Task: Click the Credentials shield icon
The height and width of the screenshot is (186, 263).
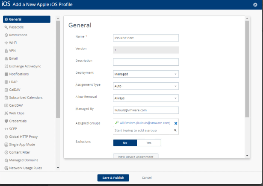Action: pyautogui.click(x=6, y=121)
